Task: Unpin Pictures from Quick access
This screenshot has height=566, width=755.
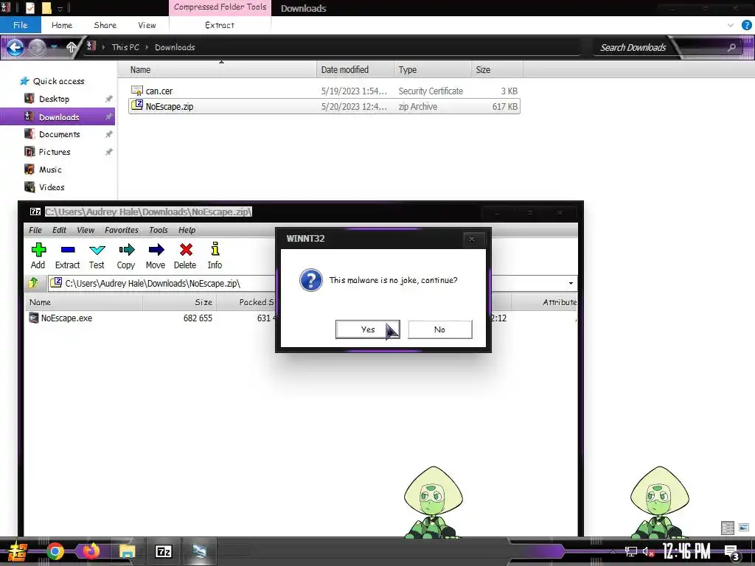Action: tap(109, 152)
